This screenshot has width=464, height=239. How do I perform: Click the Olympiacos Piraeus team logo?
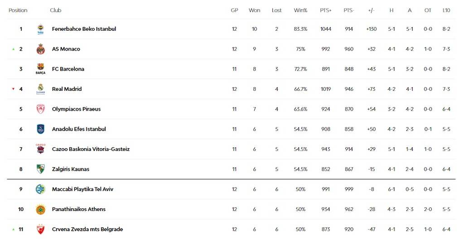coord(40,109)
